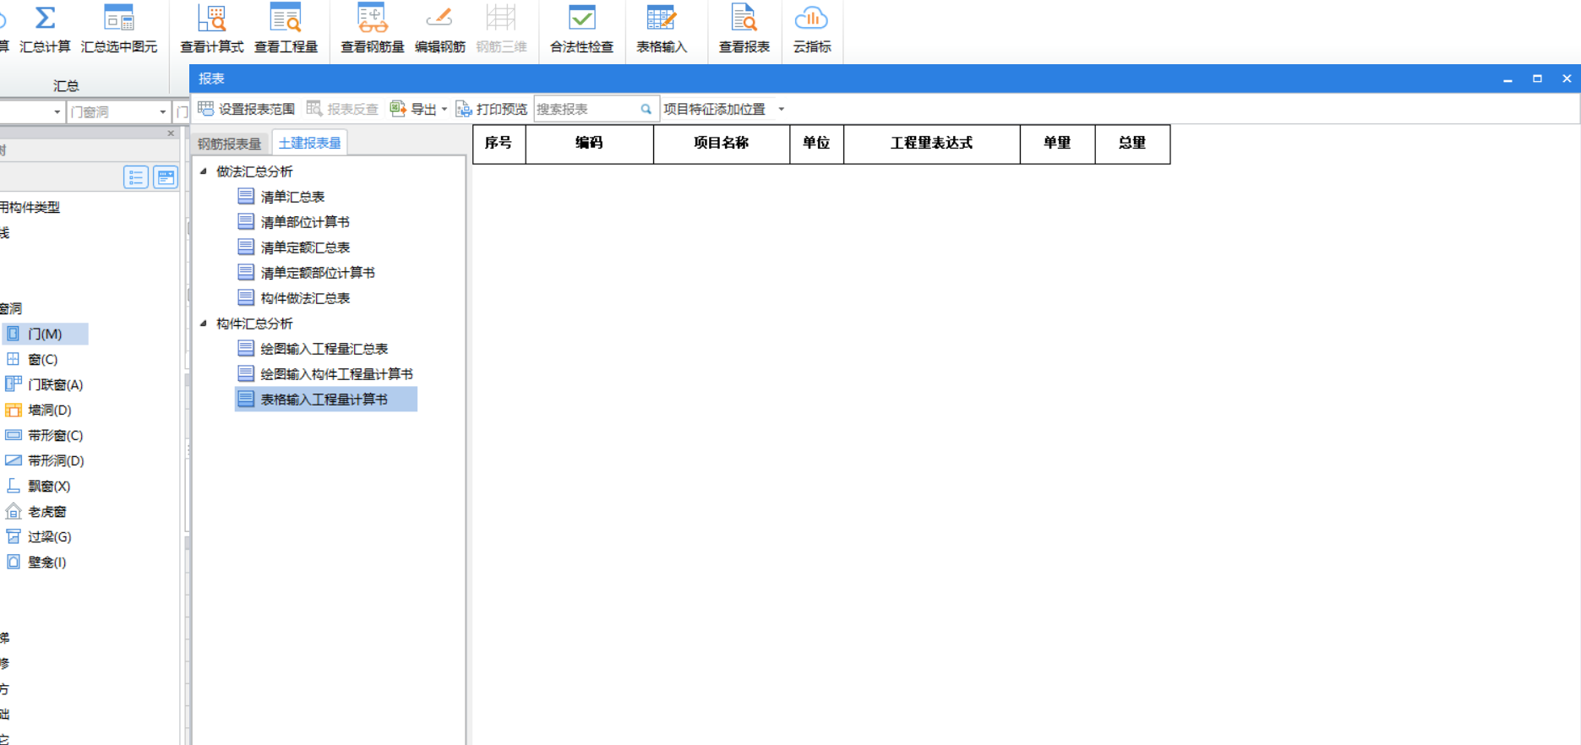Select 门(M) component type

(45, 334)
